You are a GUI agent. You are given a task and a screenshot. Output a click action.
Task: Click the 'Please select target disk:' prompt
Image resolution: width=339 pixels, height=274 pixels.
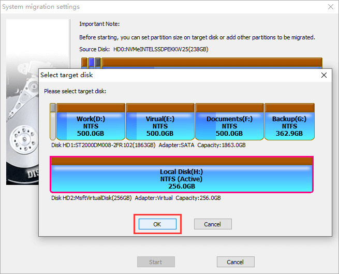point(75,91)
